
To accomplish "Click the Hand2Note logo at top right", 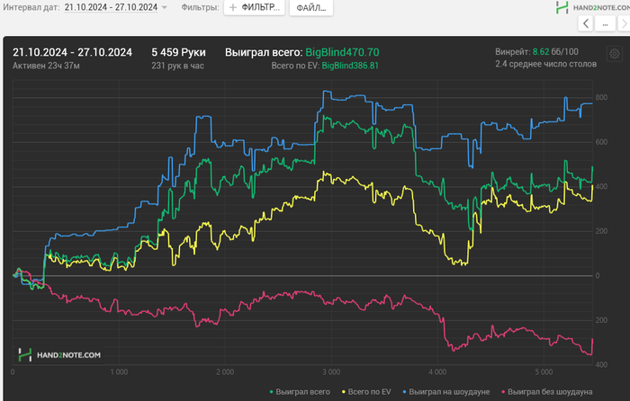I will [x=593, y=7].
